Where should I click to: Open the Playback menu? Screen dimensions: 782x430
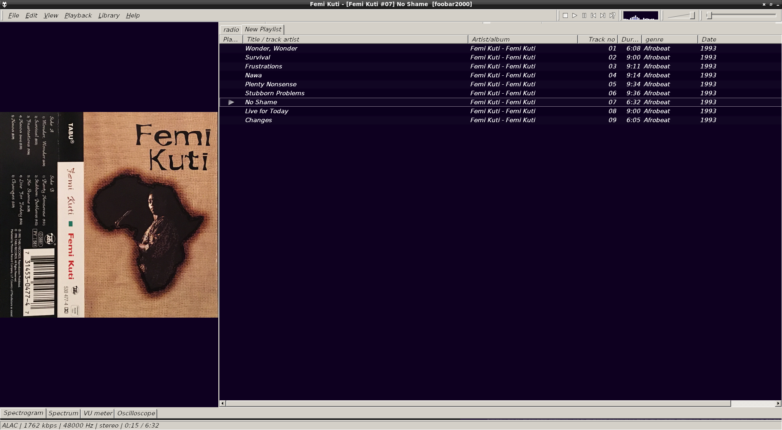pyautogui.click(x=78, y=15)
